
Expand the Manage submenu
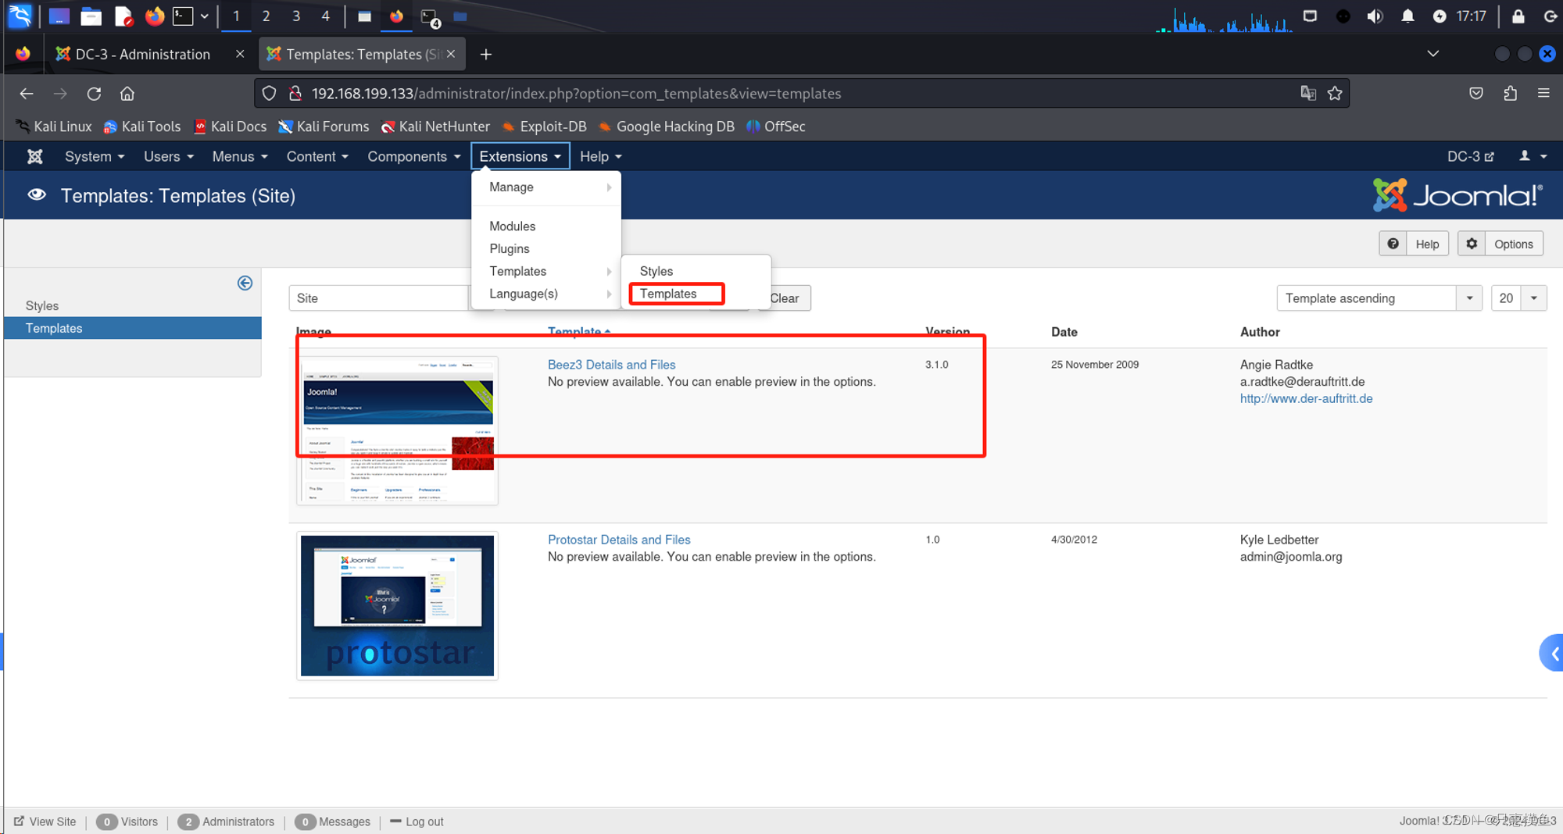pos(546,187)
